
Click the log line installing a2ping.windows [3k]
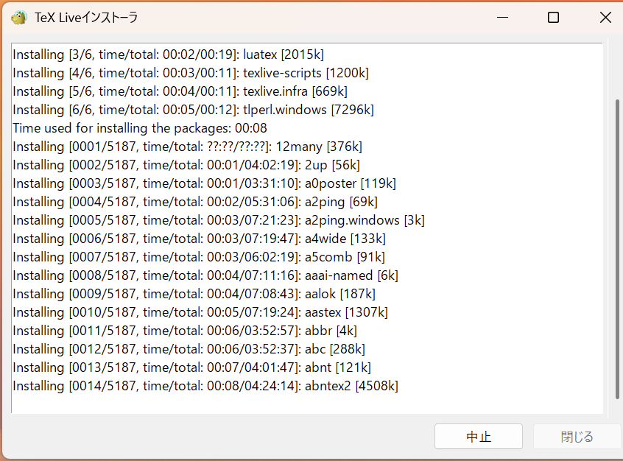[x=219, y=220]
